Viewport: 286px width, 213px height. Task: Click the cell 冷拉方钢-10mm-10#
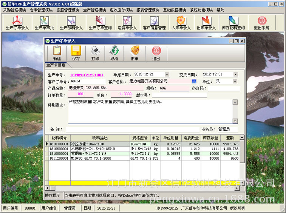[x=100, y=144]
